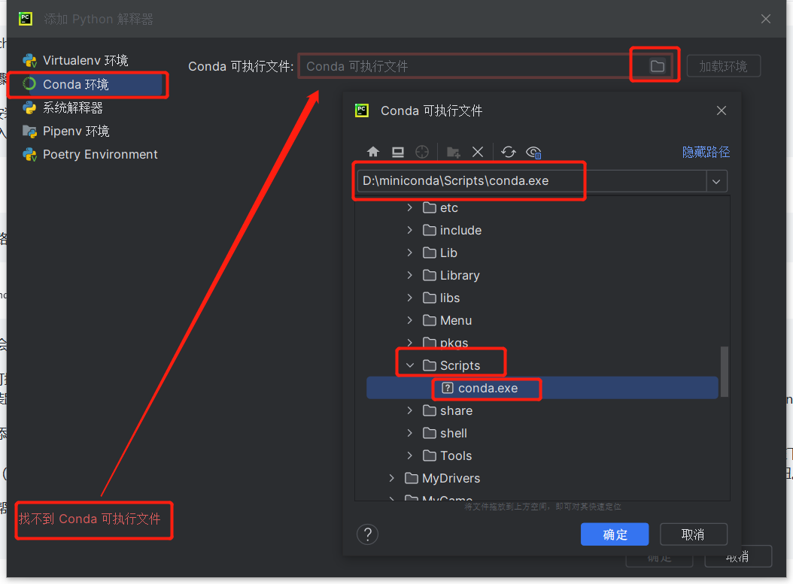Cancel the file chooser with 取消
This screenshot has width=793, height=584.
click(x=694, y=534)
